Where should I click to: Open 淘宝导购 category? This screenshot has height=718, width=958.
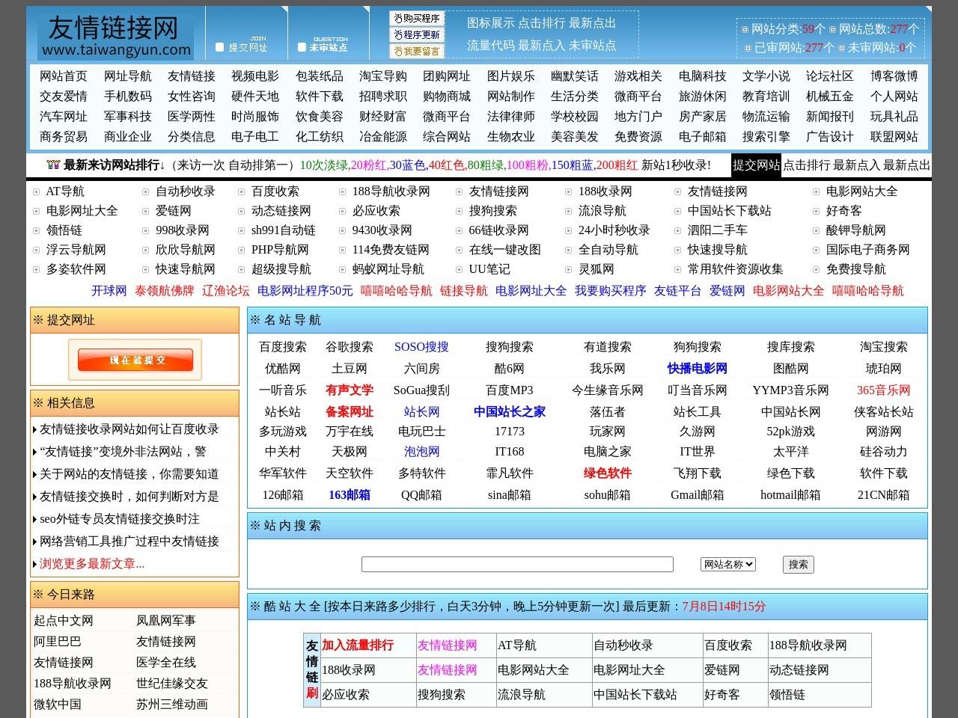click(383, 76)
